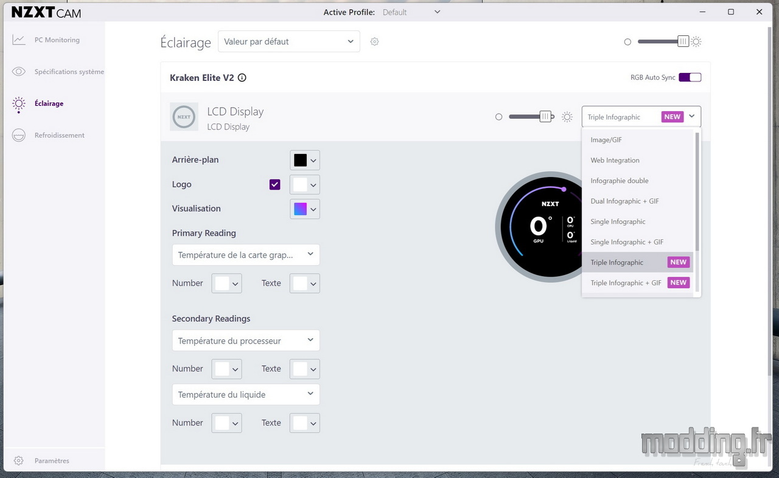Open liquid reading Texte color swatch
This screenshot has height=478, width=779.
pos(305,423)
